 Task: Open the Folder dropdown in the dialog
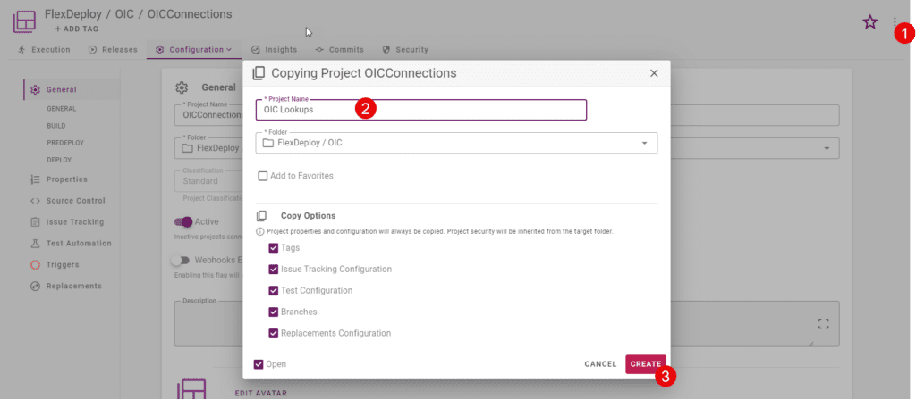456,143
